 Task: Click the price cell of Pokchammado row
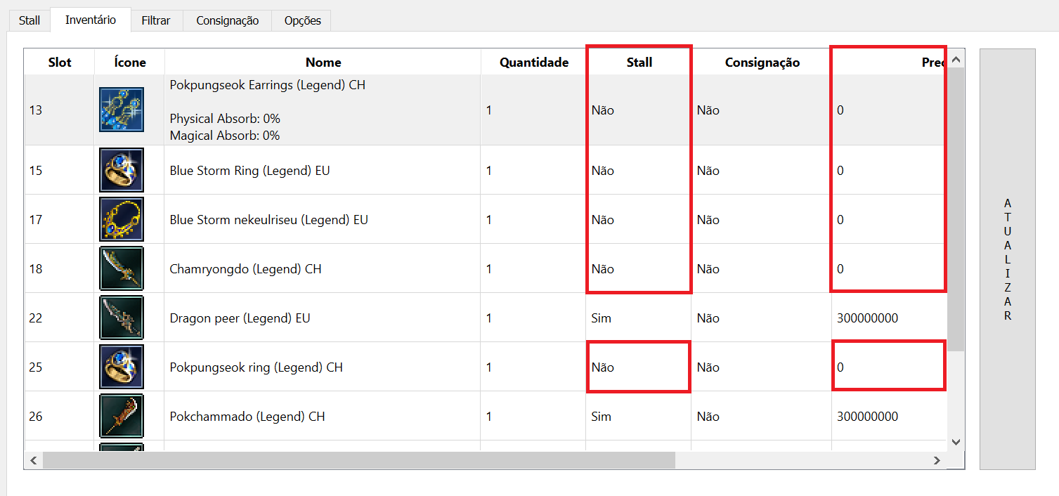click(x=867, y=417)
